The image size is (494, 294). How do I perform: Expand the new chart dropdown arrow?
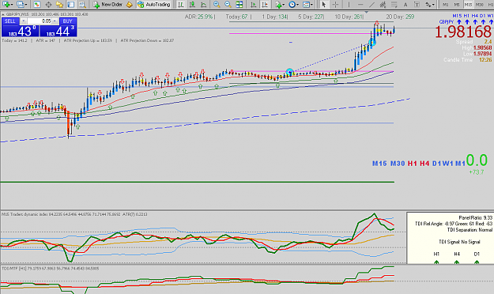(12, 5)
